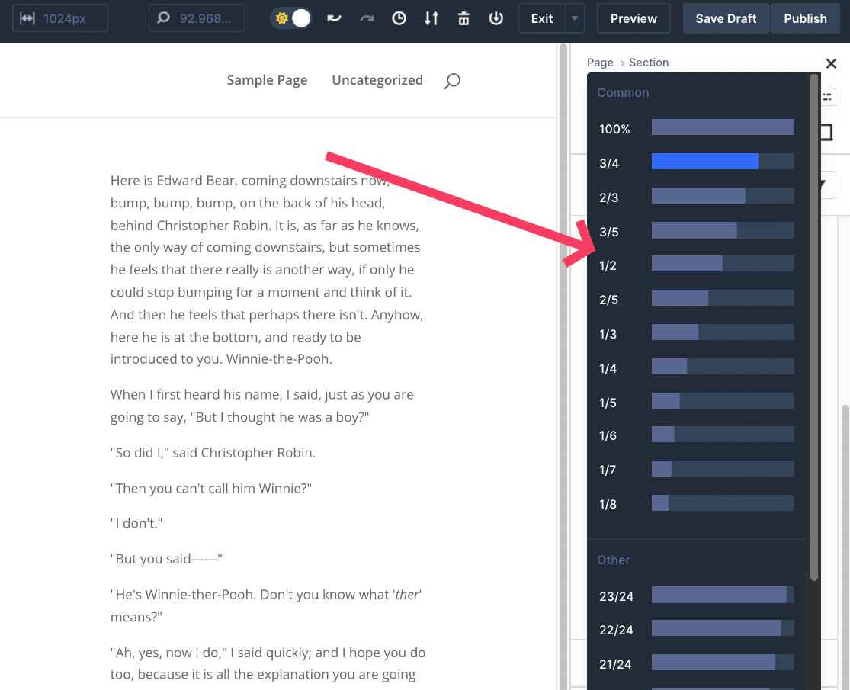Pick the 1/6 width option
Viewport: 850px width, 690px height.
tap(696, 435)
